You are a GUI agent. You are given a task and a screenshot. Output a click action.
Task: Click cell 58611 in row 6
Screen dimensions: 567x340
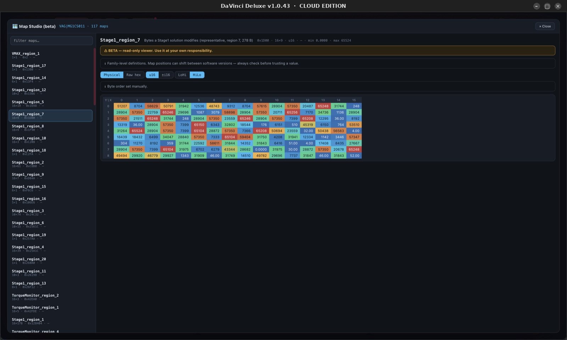tap(214, 143)
